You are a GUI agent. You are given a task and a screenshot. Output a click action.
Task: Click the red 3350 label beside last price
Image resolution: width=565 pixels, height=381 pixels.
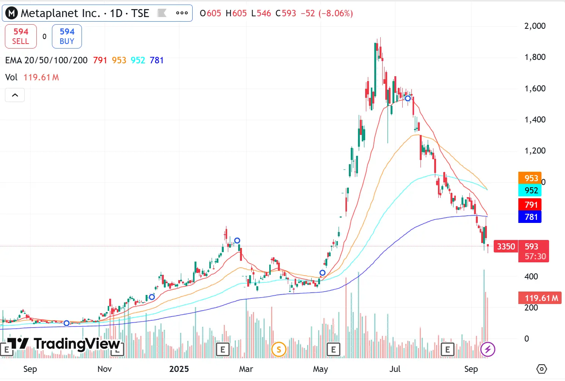506,246
